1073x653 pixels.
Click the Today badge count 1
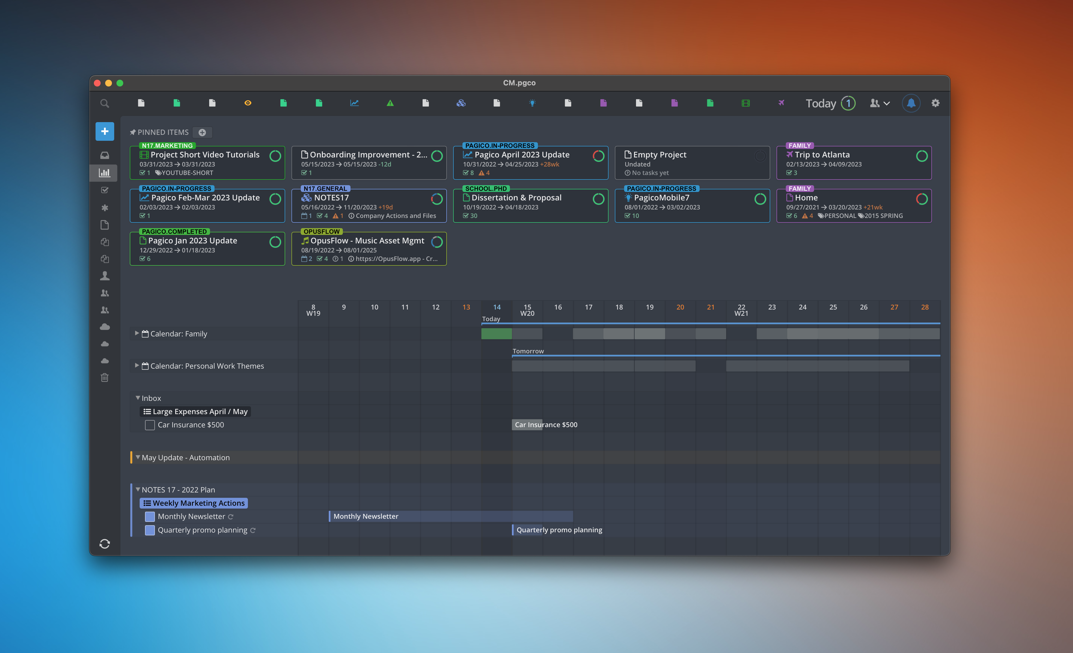click(x=848, y=103)
